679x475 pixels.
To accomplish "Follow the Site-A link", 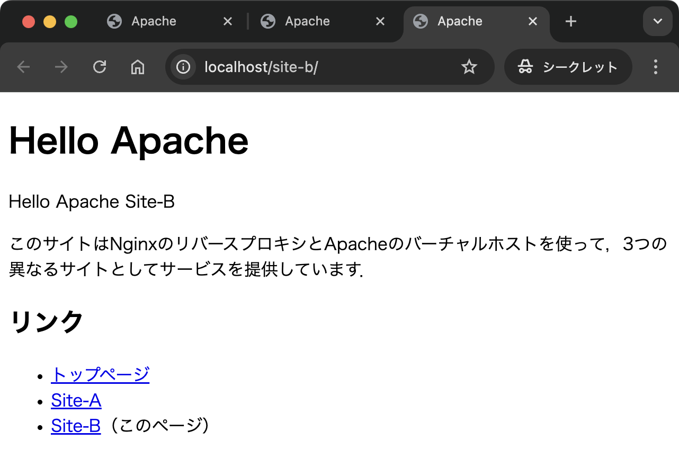I will [x=76, y=401].
